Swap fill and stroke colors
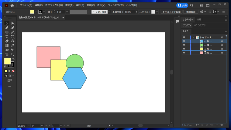The image size is (231, 130). point(13,59)
